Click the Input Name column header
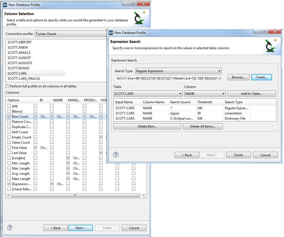Viewport: 284px width, 237px height. [127, 102]
